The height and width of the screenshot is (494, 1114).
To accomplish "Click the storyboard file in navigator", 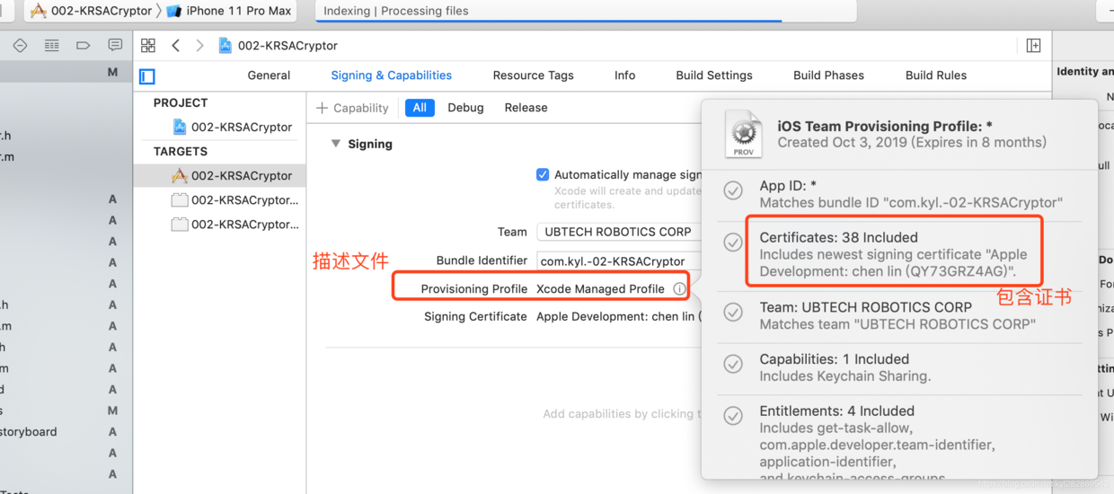I will [29, 432].
